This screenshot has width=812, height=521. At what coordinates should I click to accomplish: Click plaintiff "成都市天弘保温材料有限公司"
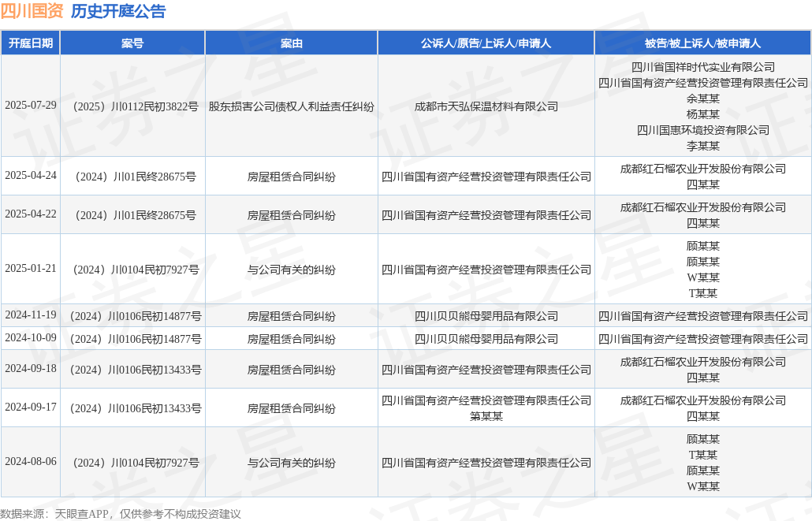486,106
